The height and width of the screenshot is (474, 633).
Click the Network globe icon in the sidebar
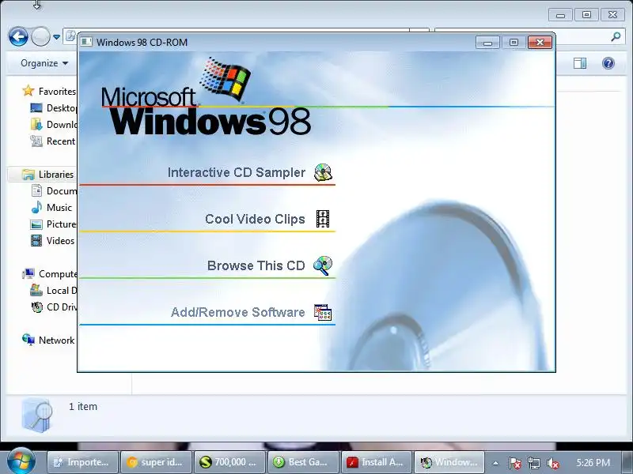coord(28,340)
